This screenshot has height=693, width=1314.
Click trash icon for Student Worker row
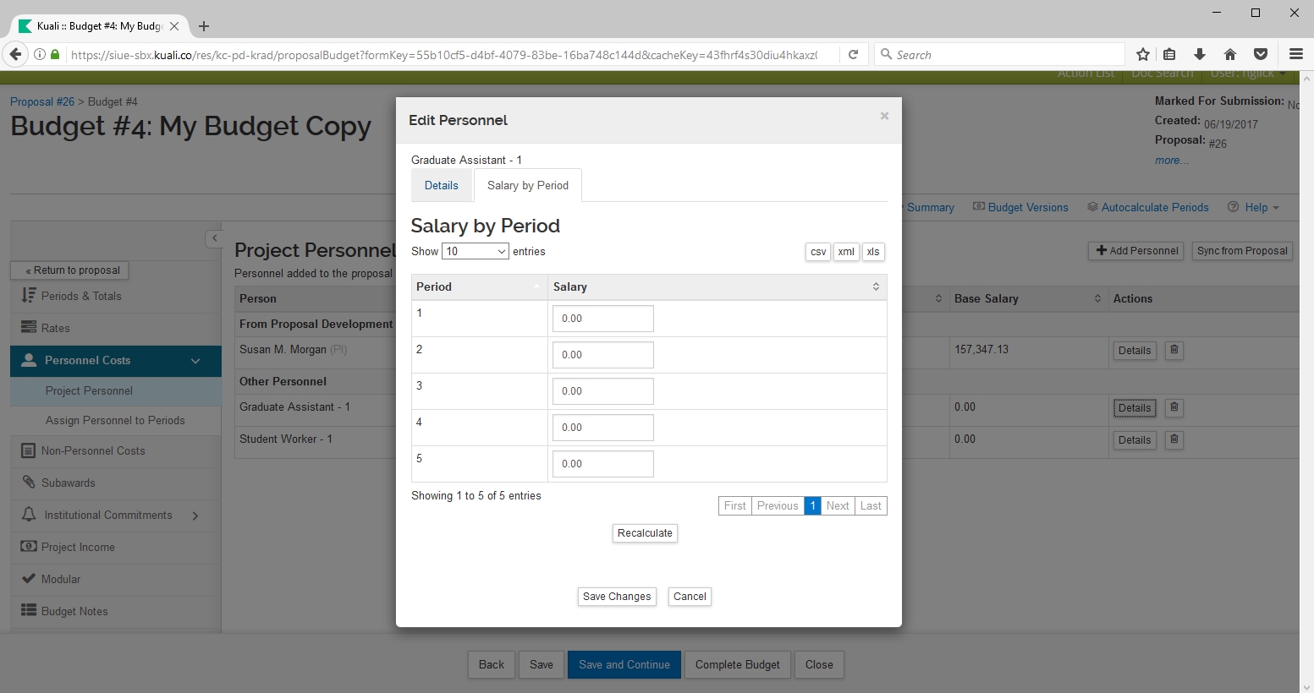tap(1174, 439)
